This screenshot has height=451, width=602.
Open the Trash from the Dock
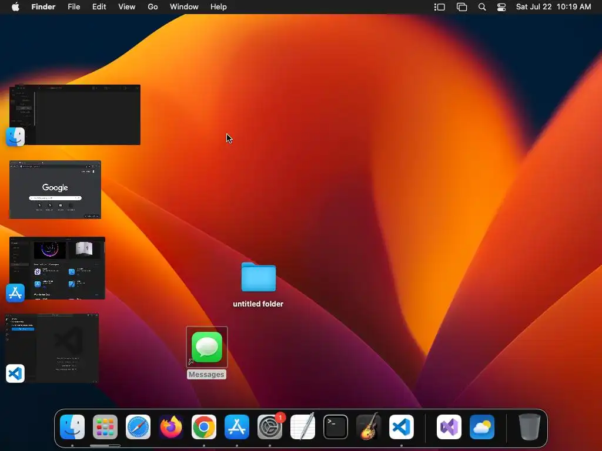(x=530, y=427)
